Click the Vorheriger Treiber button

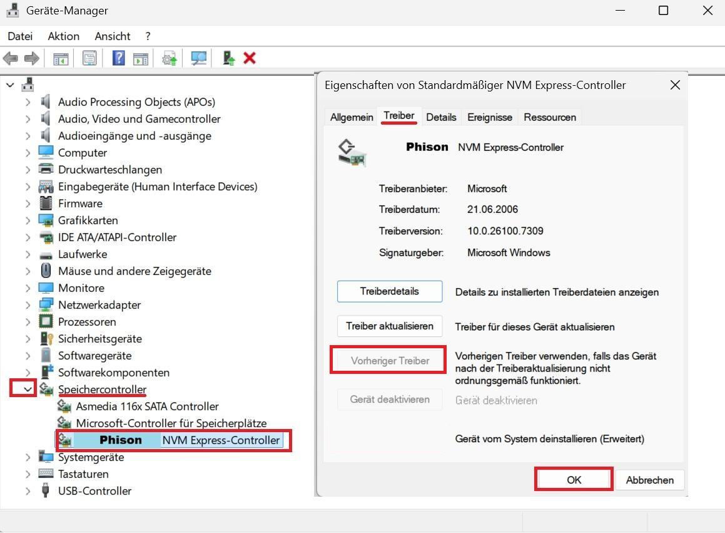[390, 360]
